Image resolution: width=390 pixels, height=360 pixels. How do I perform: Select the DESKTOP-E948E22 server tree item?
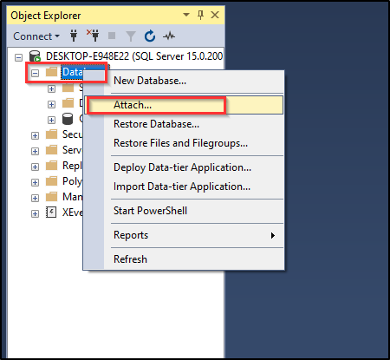(134, 56)
